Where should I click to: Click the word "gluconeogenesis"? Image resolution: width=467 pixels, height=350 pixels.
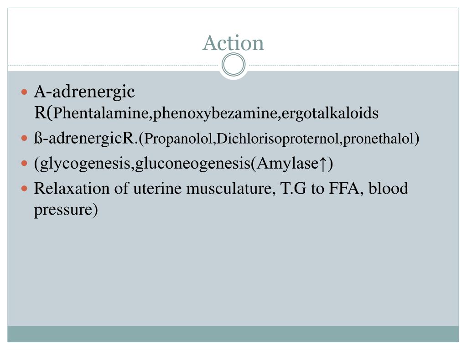click(x=193, y=164)
